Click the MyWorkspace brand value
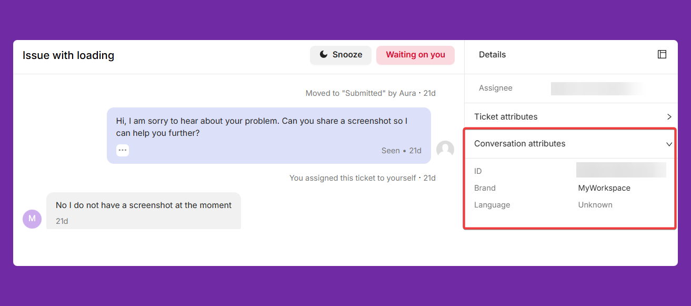Image resolution: width=691 pixels, height=306 pixels. [604, 188]
